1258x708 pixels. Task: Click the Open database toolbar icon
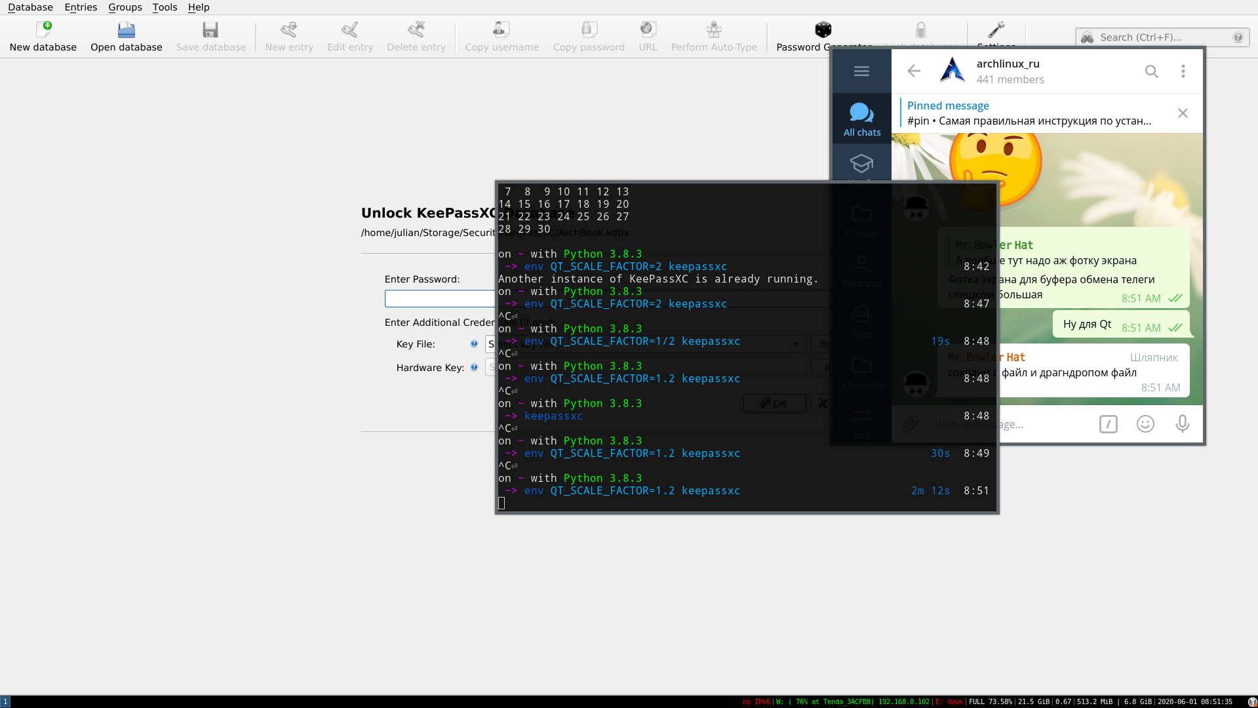[x=126, y=29]
